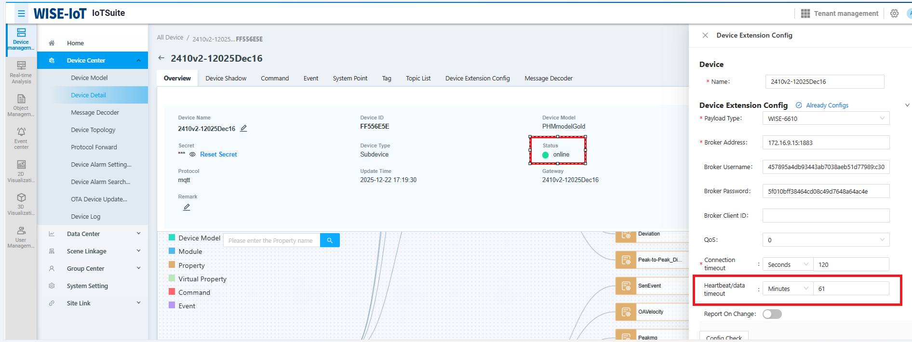
Task: Switch to Message Decoder tab
Action: coord(549,78)
